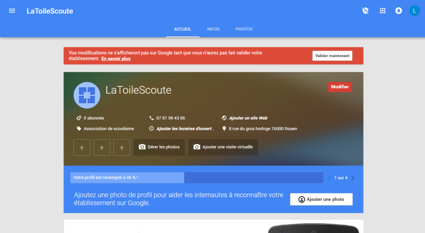Click the address 8 rue du gros horloge
Image resolution: width=425 pixels, height=233 pixels.
click(263, 129)
